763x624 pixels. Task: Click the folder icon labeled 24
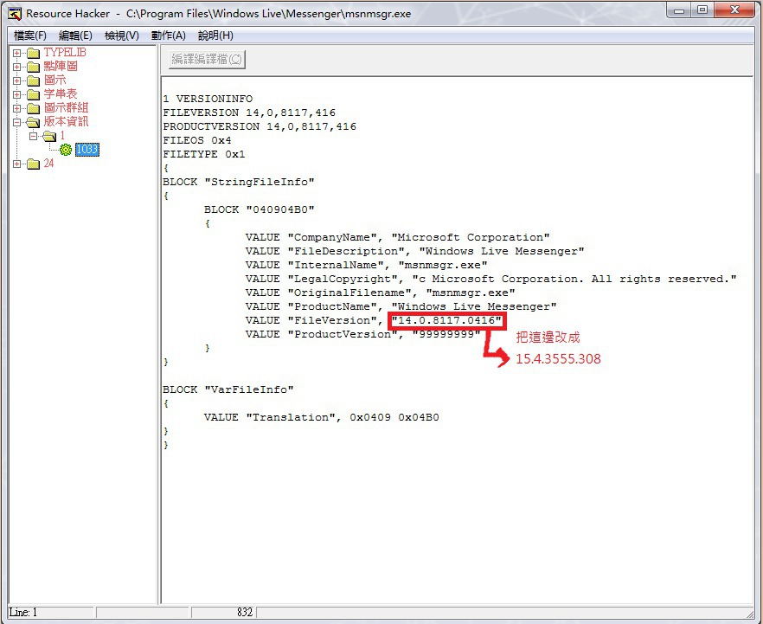click(33, 164)
